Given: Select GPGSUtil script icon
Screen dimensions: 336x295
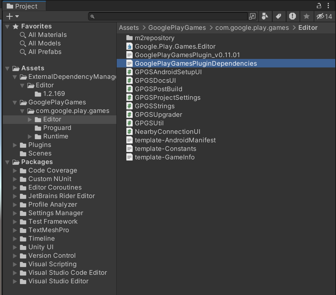Looking at the screenshot, I should pyautogui.click(x=130, y=123).
